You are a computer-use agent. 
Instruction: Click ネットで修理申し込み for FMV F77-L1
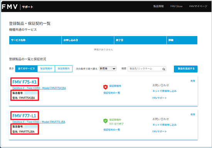[165, 125]
